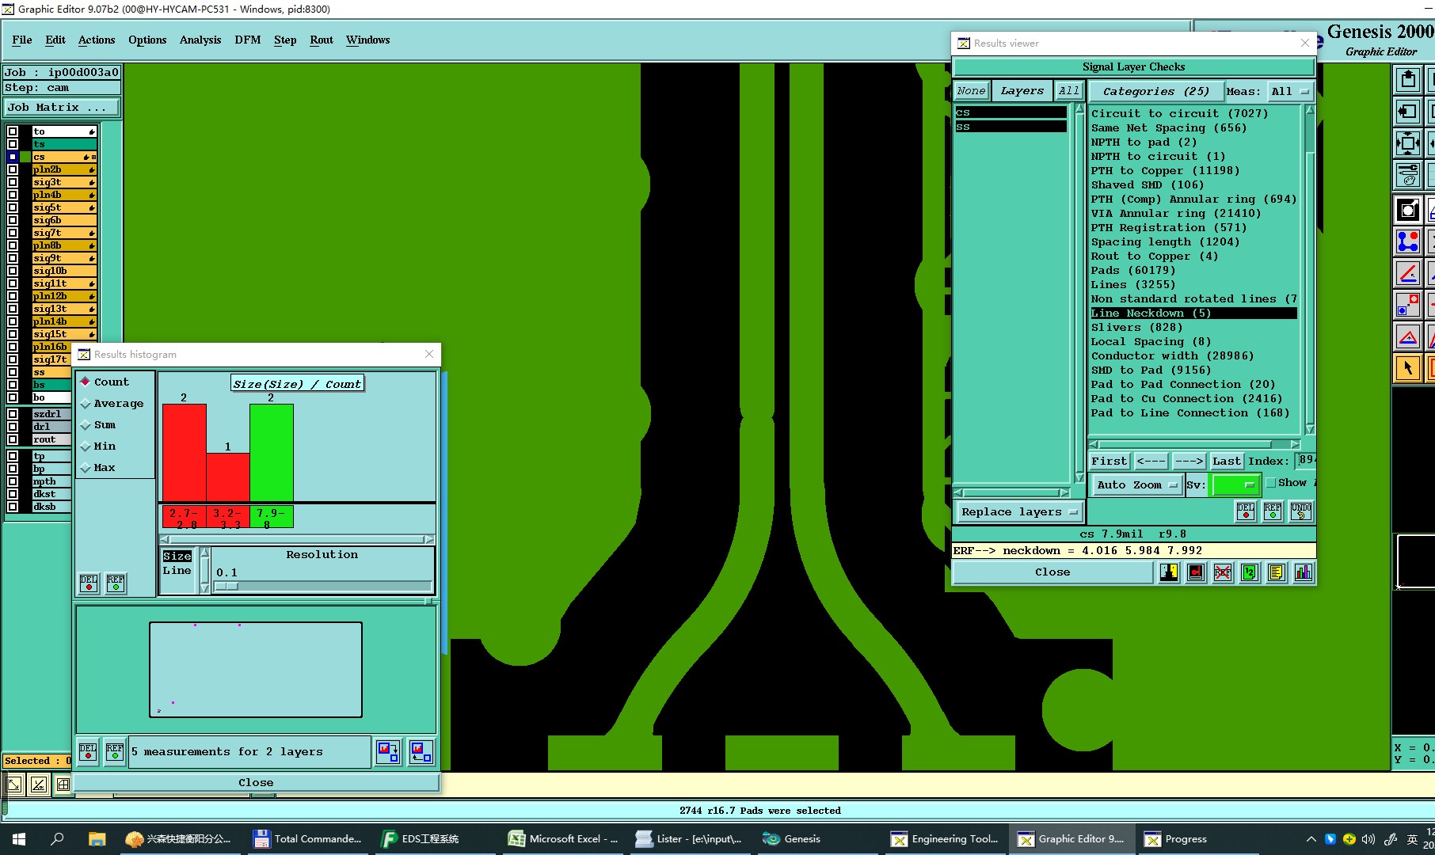This screenshot has width=1435, height=855.
Task: Open the Windows menu
Action: [x=368, y=40]
